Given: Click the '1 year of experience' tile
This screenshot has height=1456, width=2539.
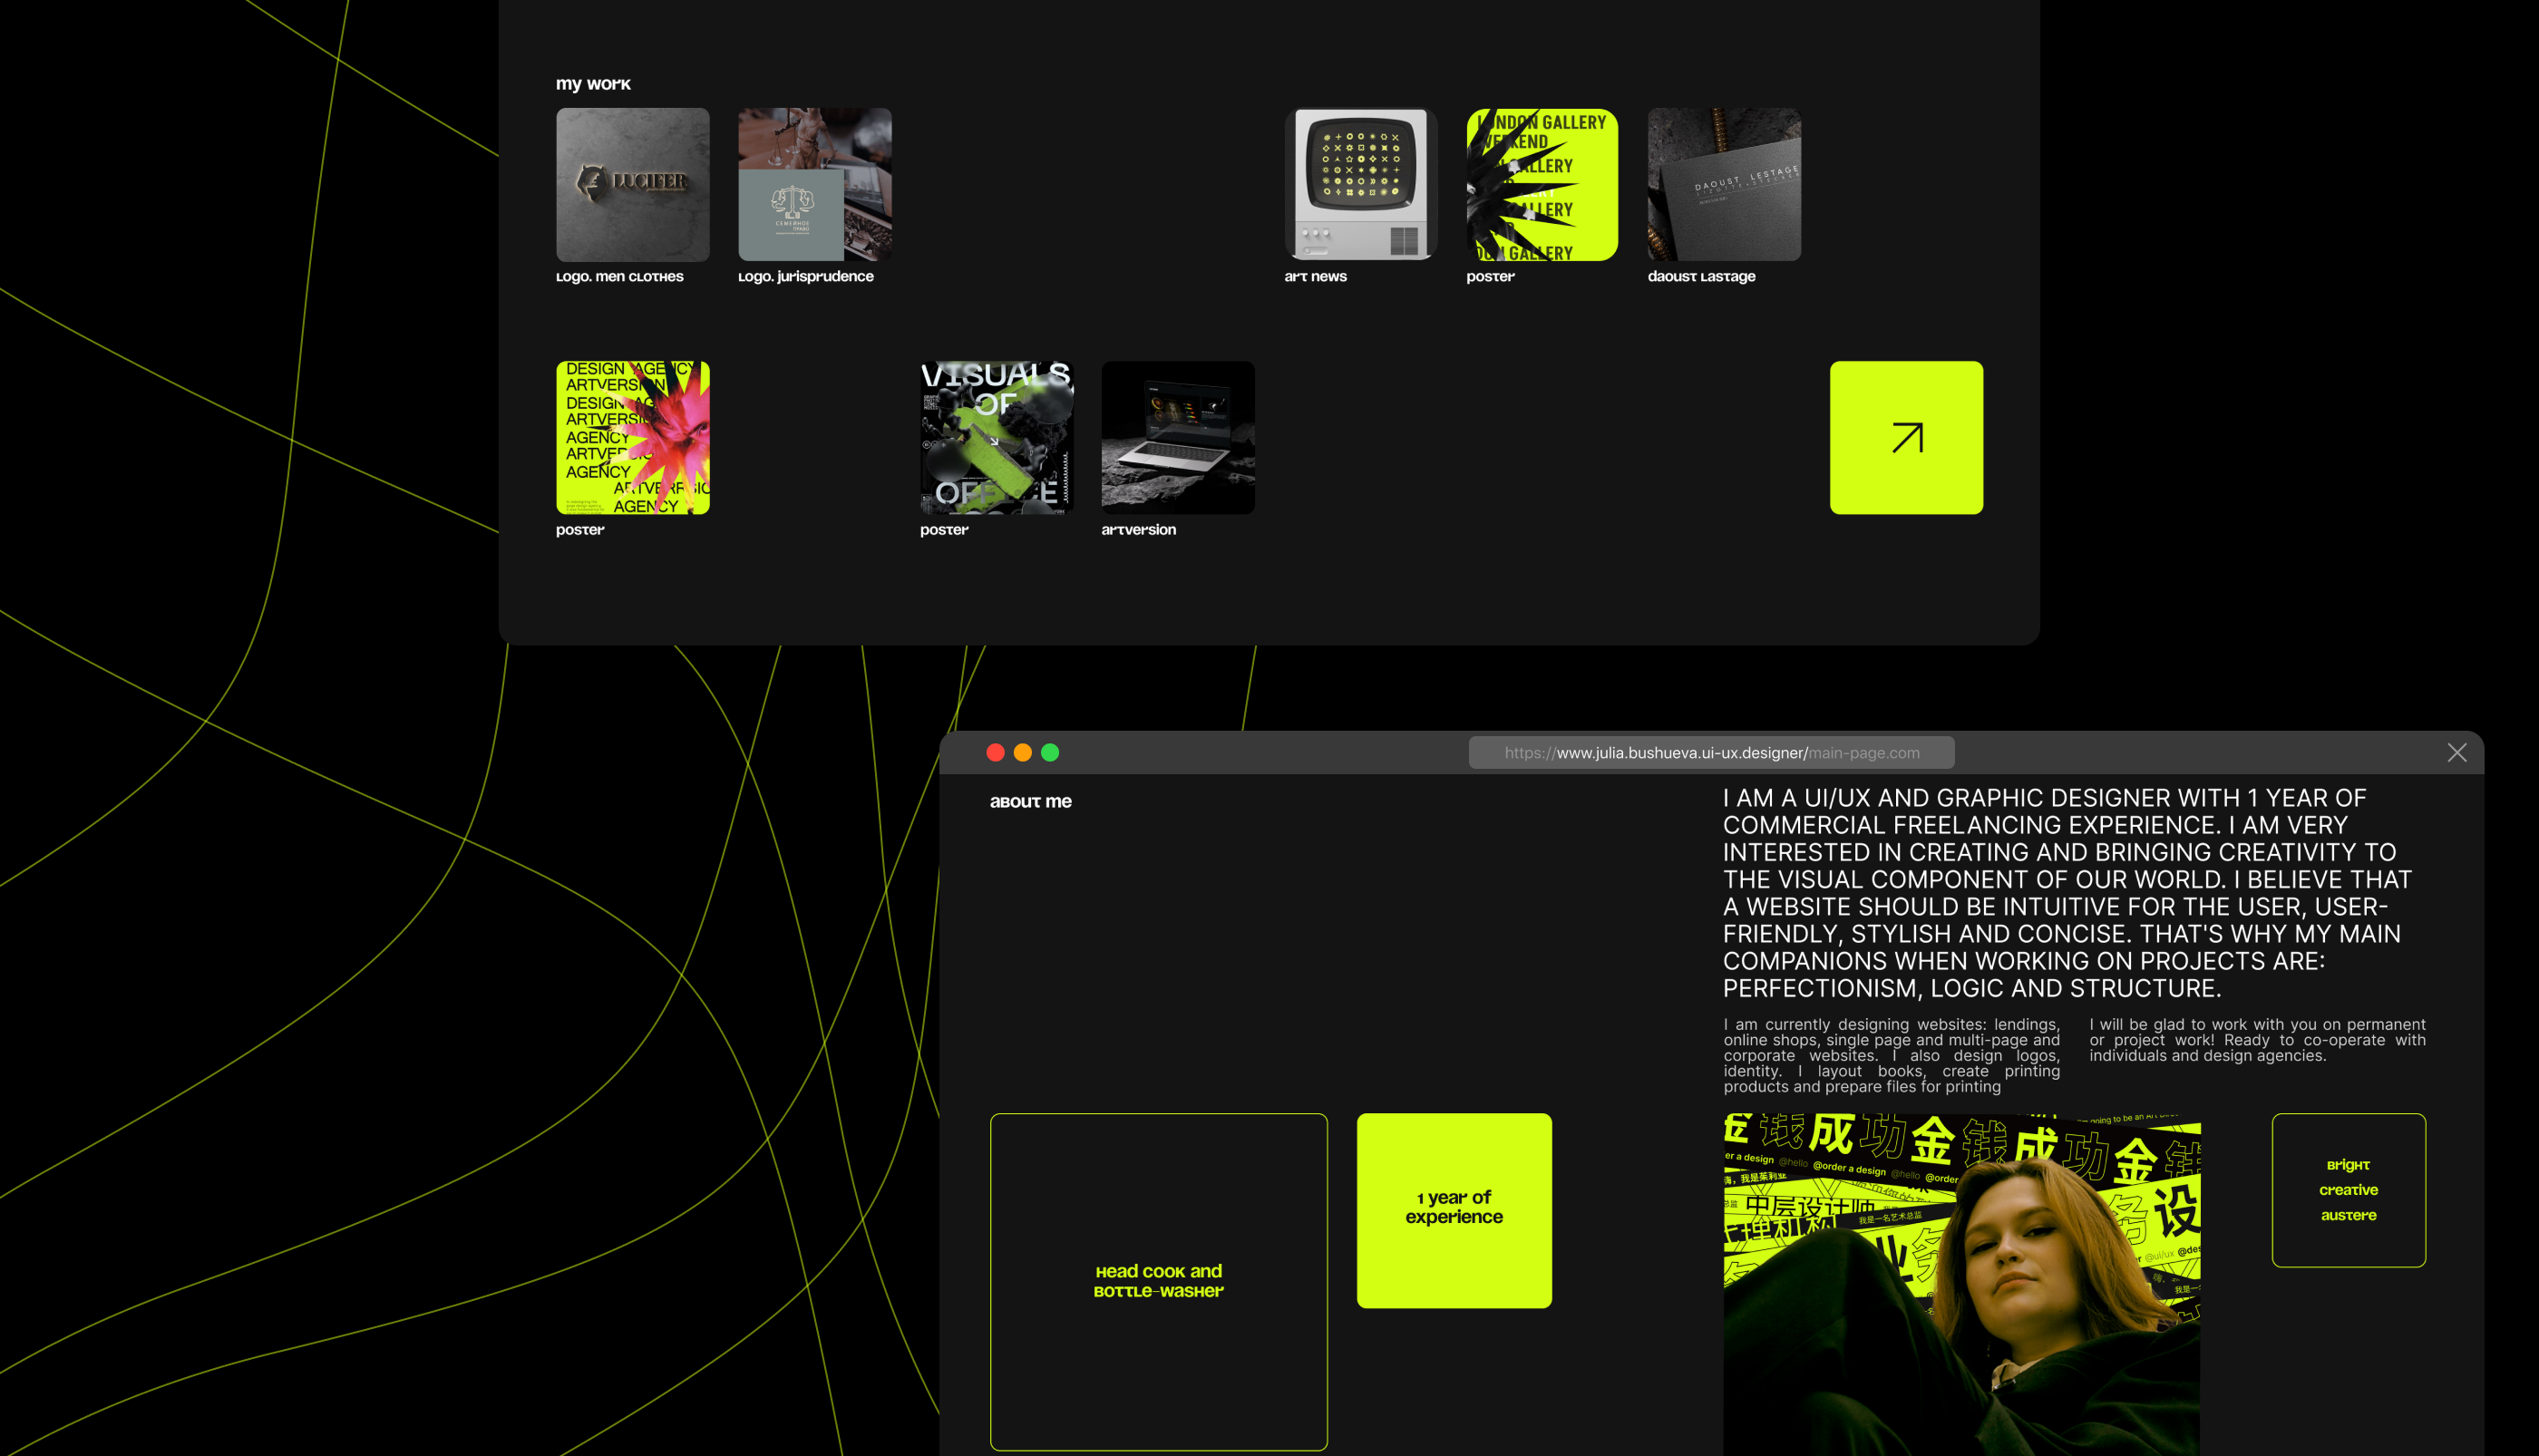Looking at the screenshot, I should [1453, 1209].
